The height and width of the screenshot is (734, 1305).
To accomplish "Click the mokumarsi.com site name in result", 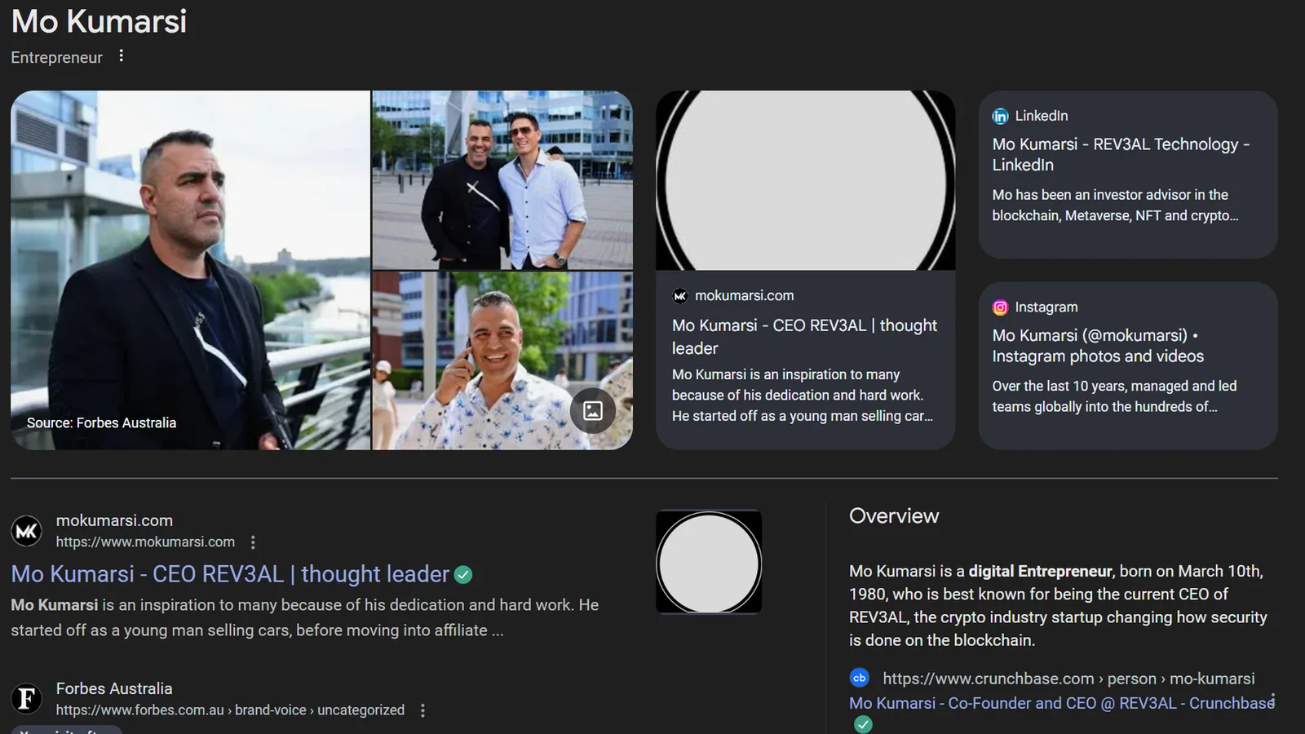I will point(114,520).
